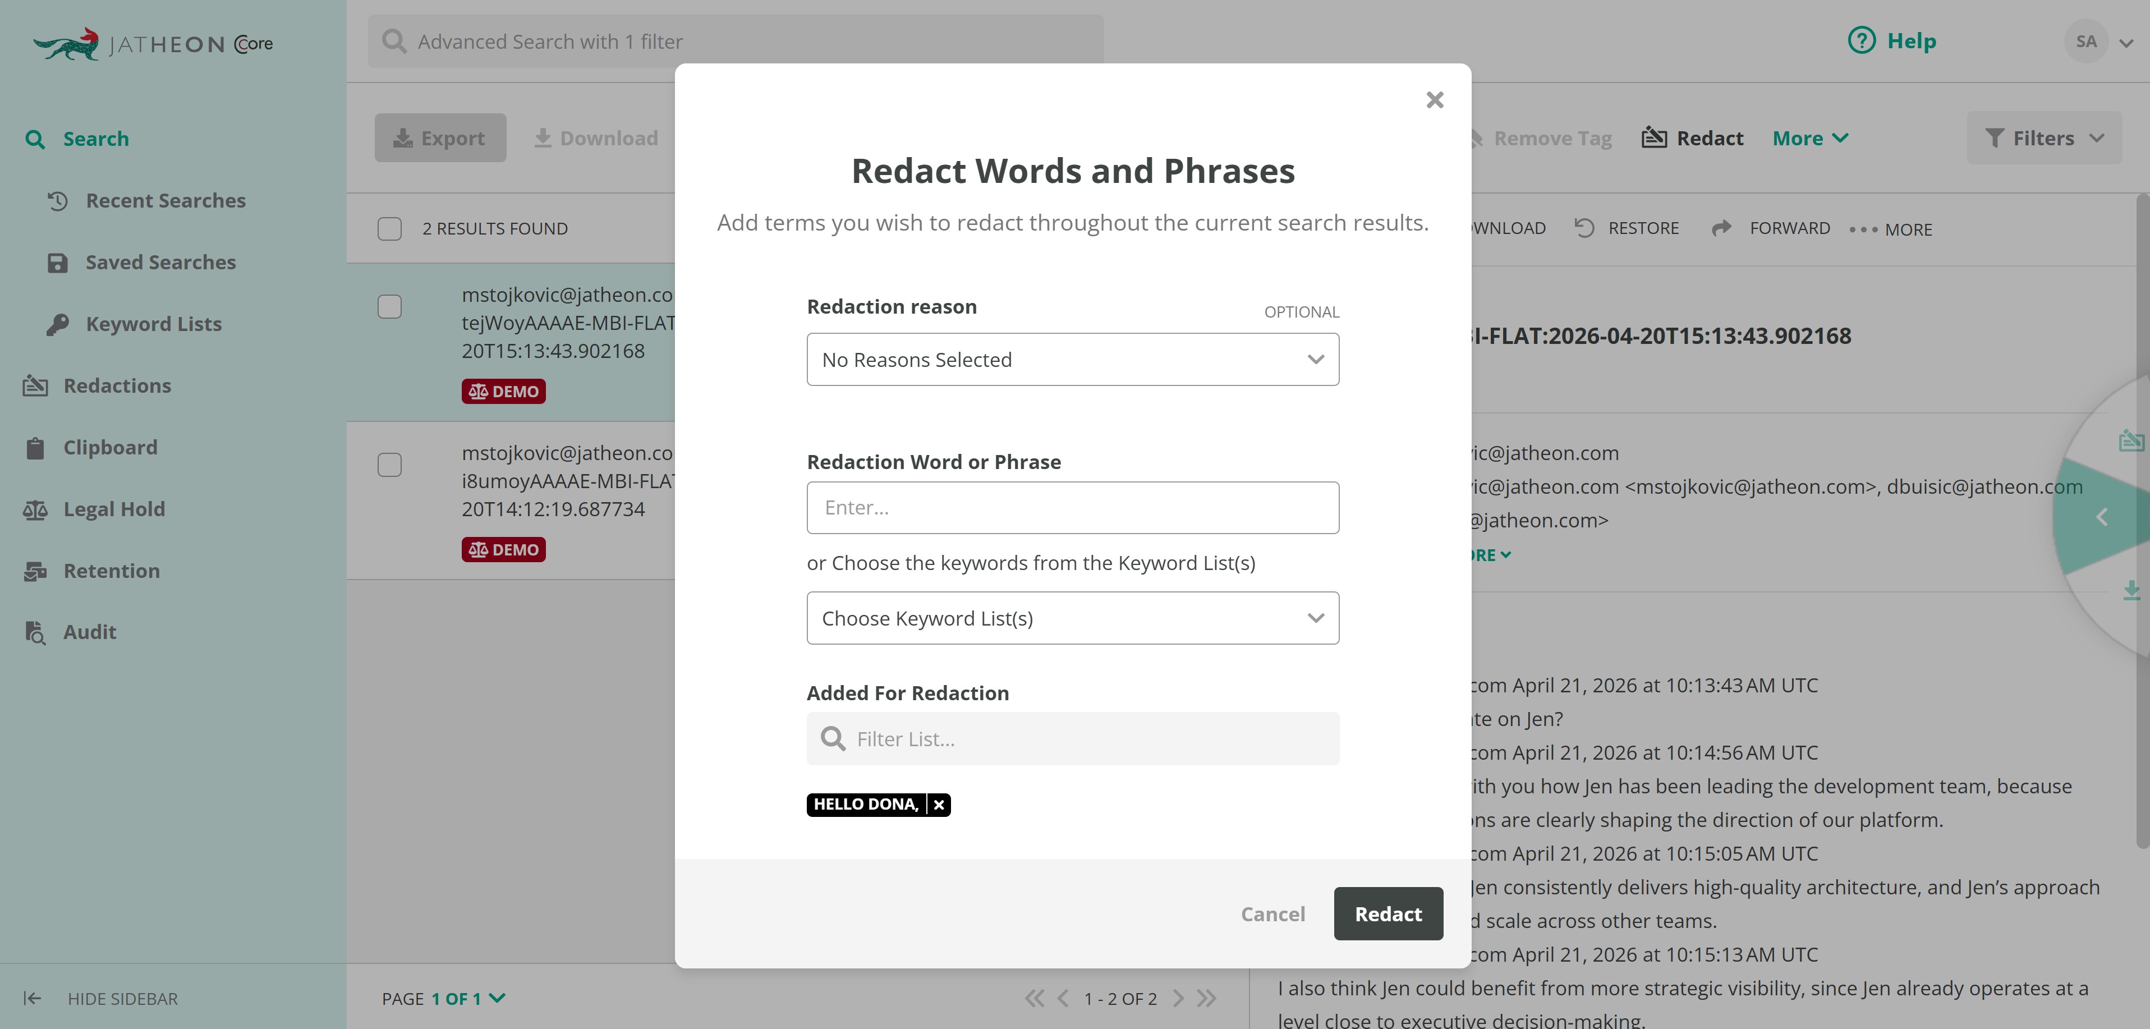Click the Audit sidebar icon

click(x=35, y=632)
